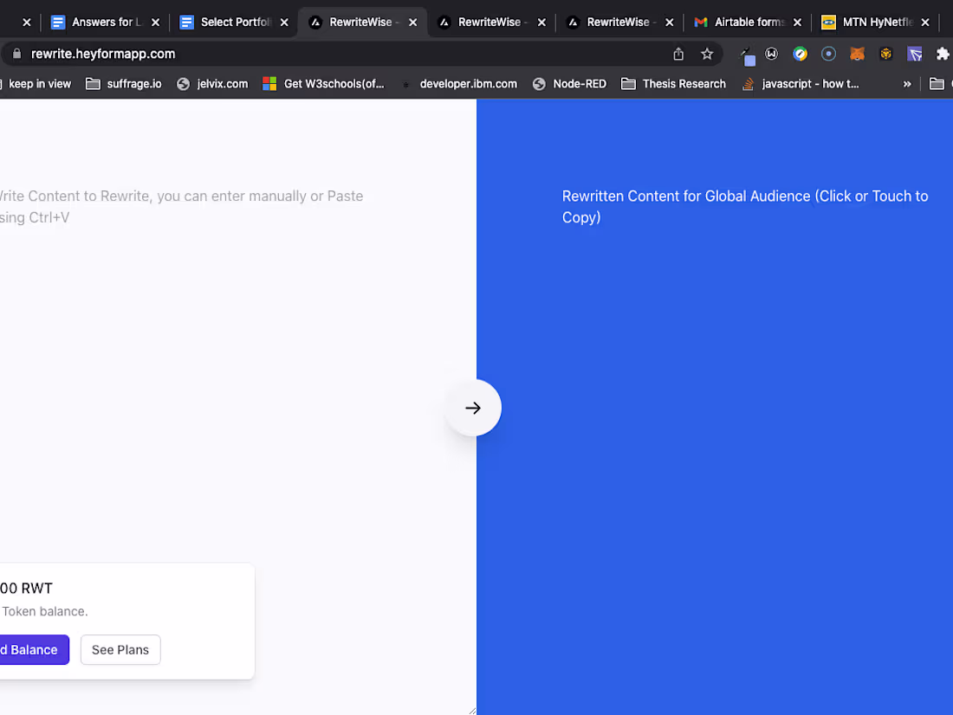This screenshot has height=715, width=953.
Task: Open the circled W extension
Action: pos(771,54)
